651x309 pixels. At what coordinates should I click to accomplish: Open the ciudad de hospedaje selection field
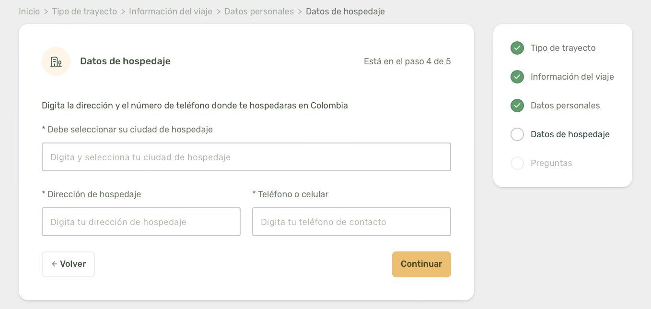click(246, 157)
